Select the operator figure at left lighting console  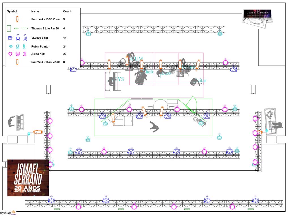click(x=12, y=121)
